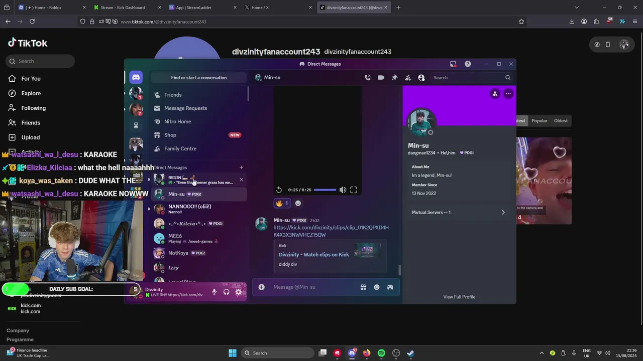Viewport: 643px width, 361px height.
Task: Click Find or start a conversation box
Action: (x=198, y=78)
